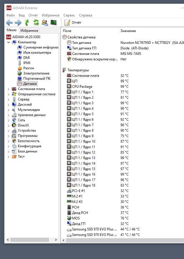Open the Файл menu
The image size is (184, 259).
10,15
